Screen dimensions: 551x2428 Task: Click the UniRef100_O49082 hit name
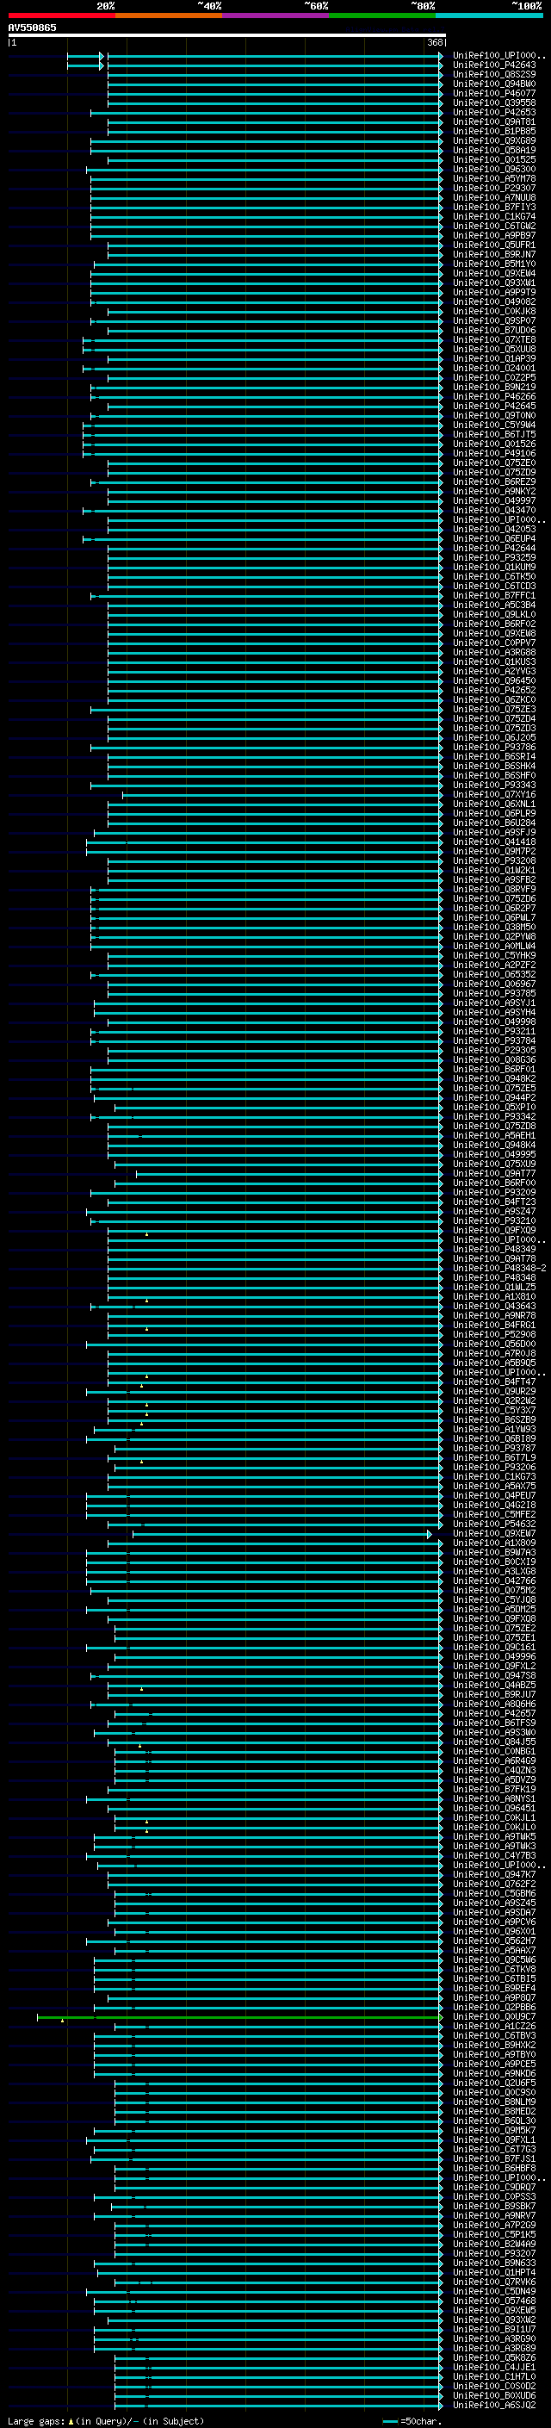494,301
